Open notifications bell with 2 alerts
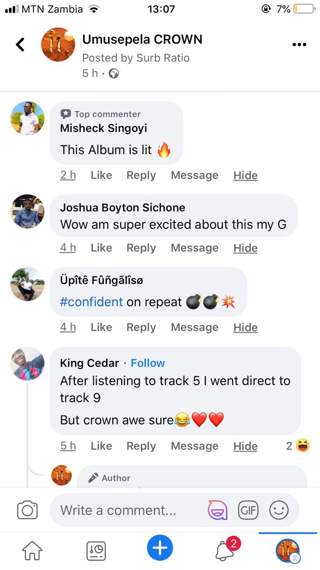The image size is (320, 570). click(225, 550)
